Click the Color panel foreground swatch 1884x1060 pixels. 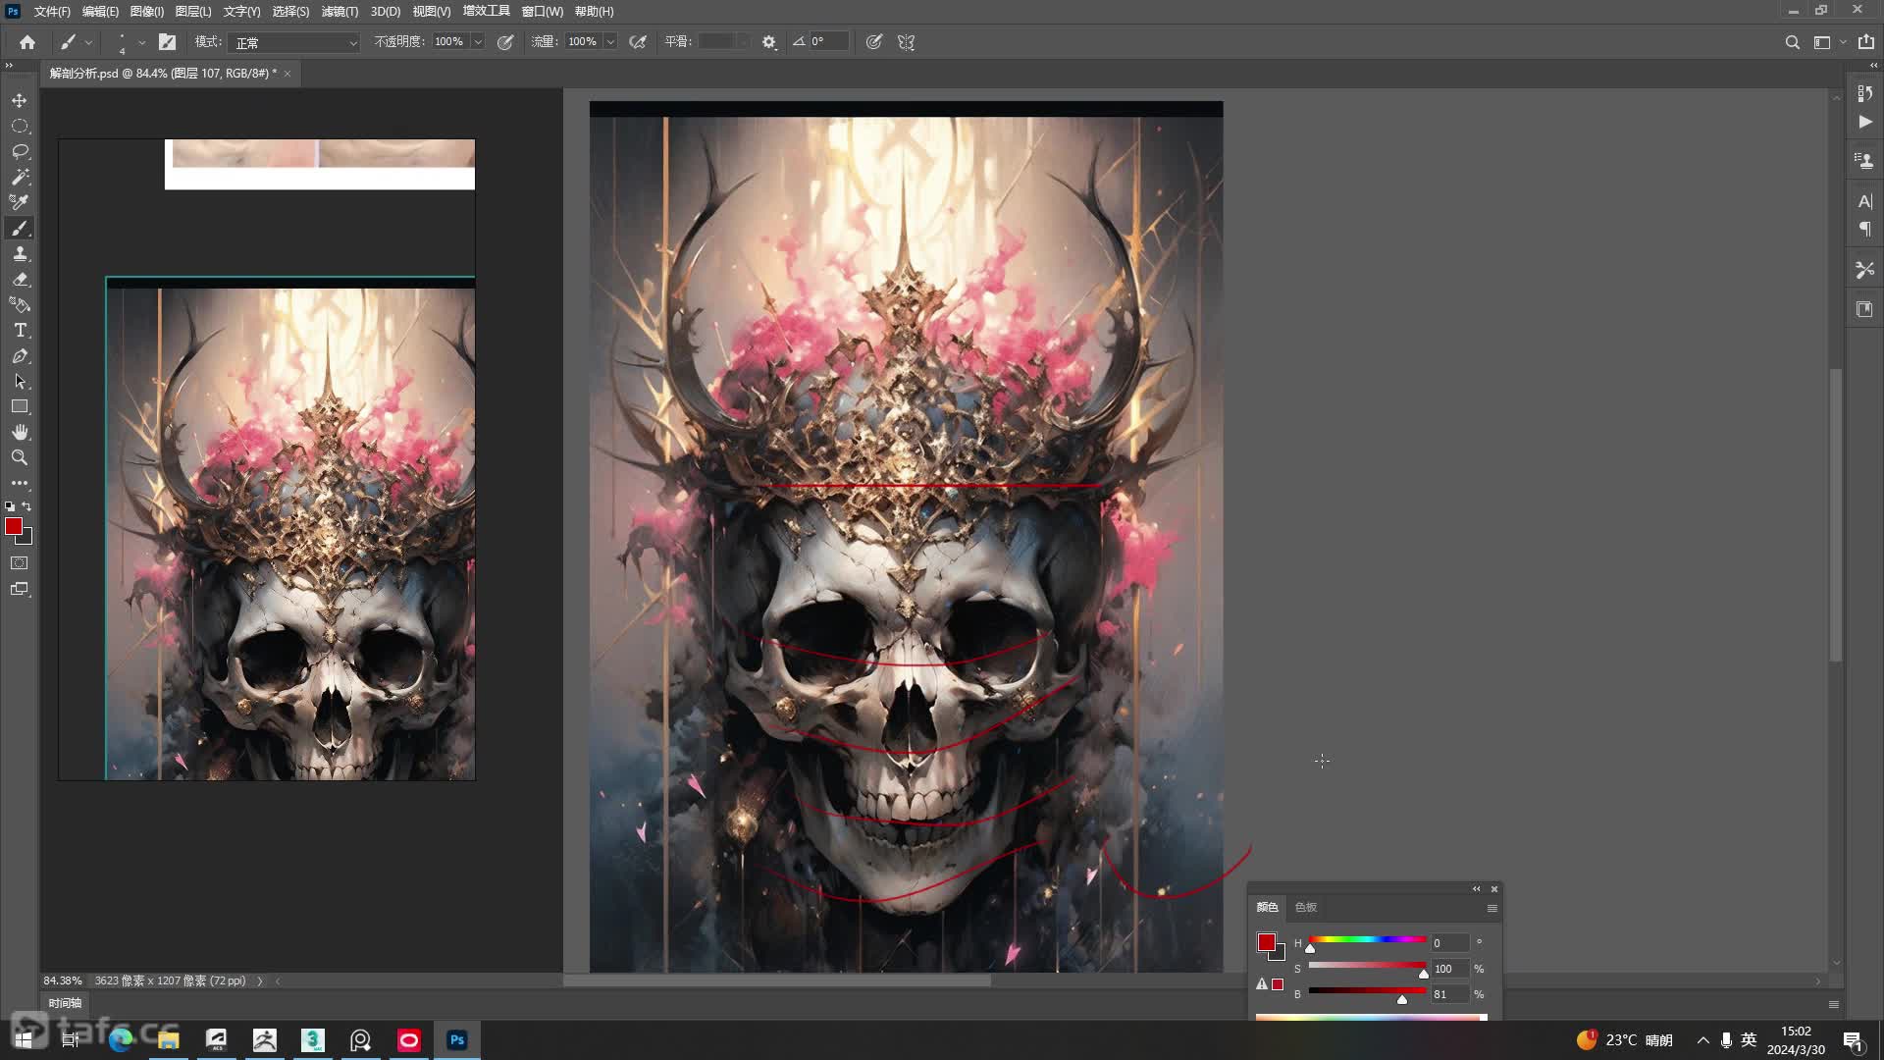[x=1267, y=942]
